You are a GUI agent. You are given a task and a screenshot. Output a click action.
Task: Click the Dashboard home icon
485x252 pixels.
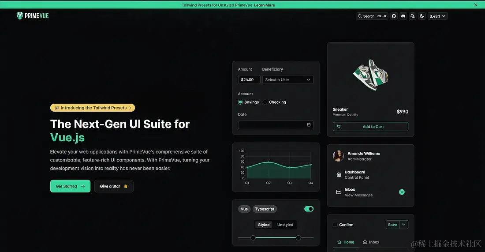339,175
